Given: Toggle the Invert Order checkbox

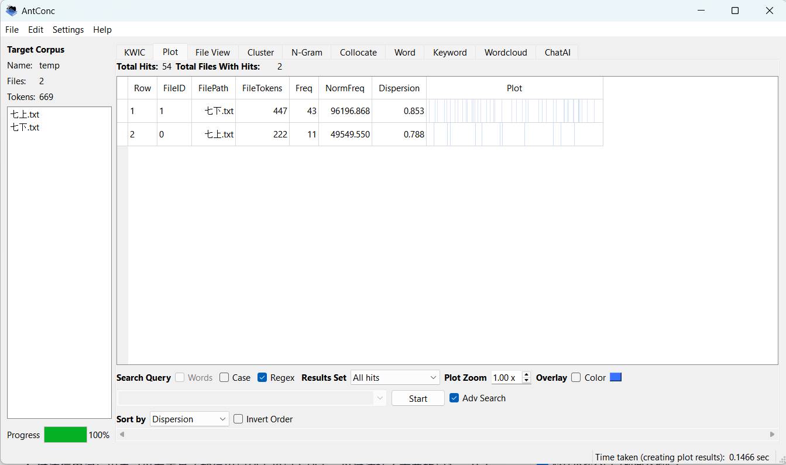Looking at the screenshot, I should 238,419.
